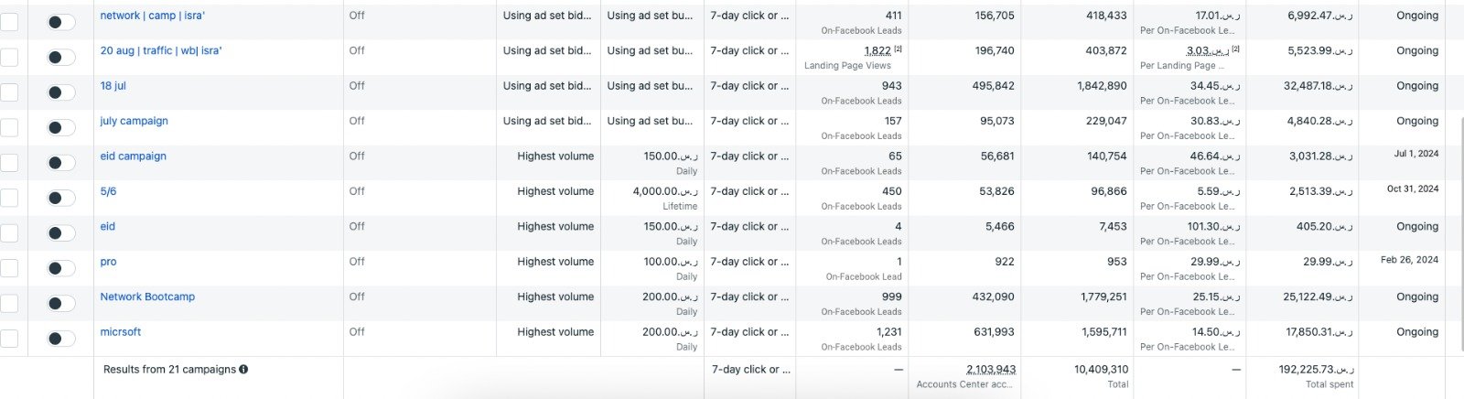
Task: Open the 'network | camp | isra'' campaign
Action: [x=152, y=16]
